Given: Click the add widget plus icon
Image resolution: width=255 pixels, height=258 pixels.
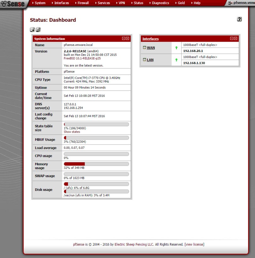Looking at the screenshot, I should point(32,30).
